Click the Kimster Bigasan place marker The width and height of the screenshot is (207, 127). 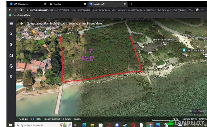tap(45, 31)
